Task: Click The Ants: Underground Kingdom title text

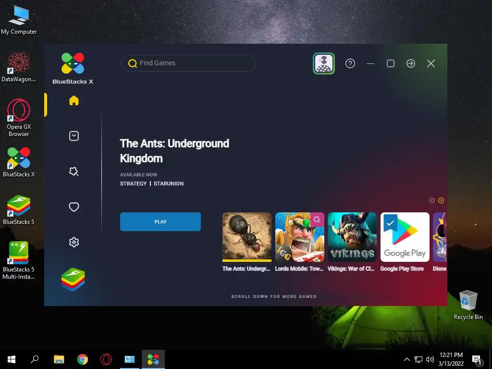Action: [174, 150]
